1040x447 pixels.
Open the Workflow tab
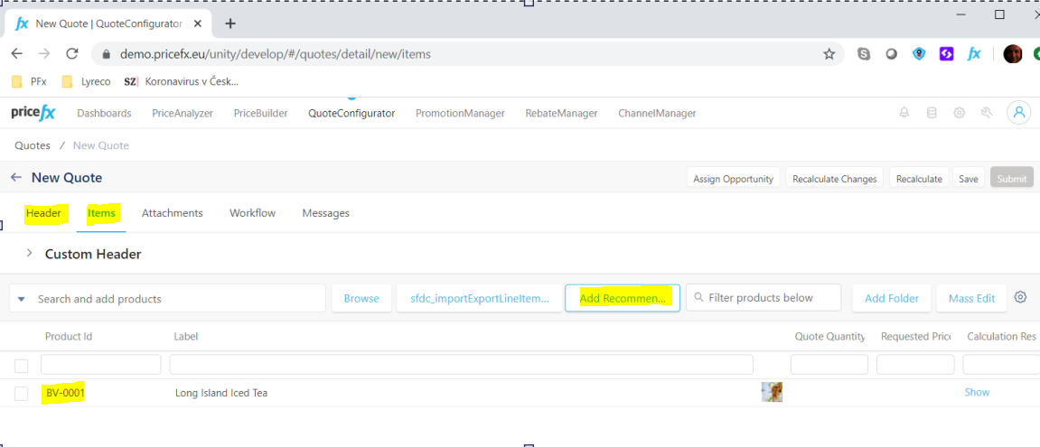(252, 213)
